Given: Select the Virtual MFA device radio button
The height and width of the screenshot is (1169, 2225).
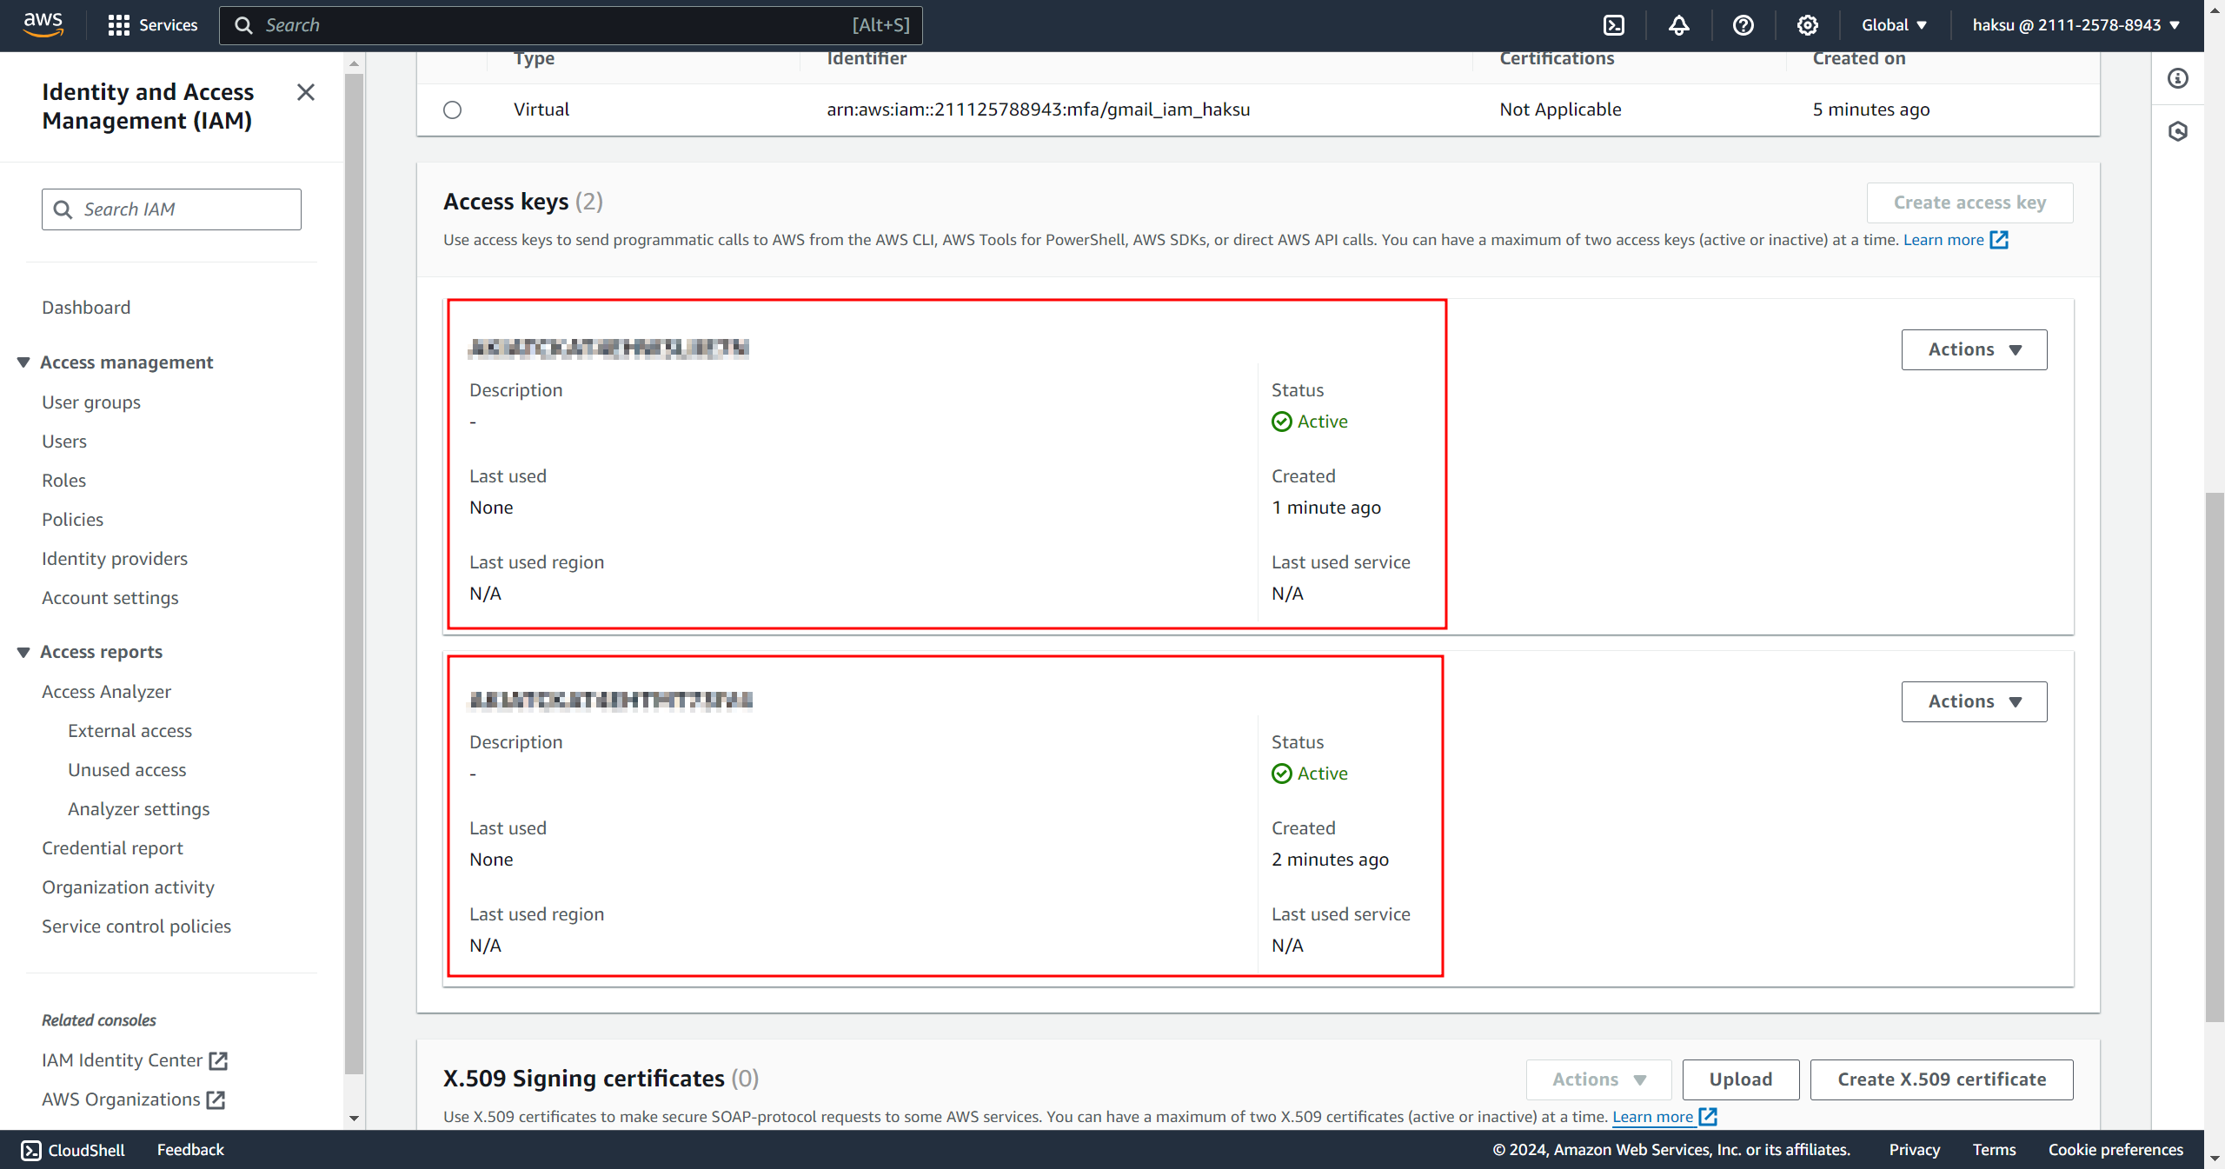Looking at the screenshot, I should click(x=452, y=110).
